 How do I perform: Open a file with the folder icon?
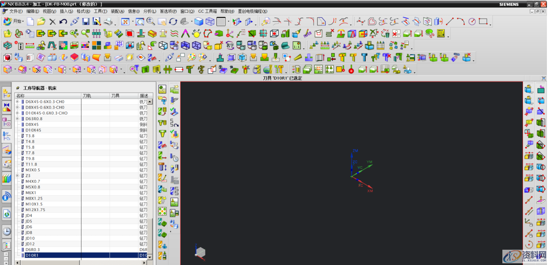pos(41,22)
